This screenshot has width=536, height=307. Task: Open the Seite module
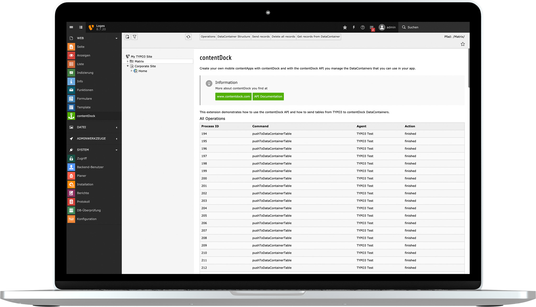click(x=94, y=47)
